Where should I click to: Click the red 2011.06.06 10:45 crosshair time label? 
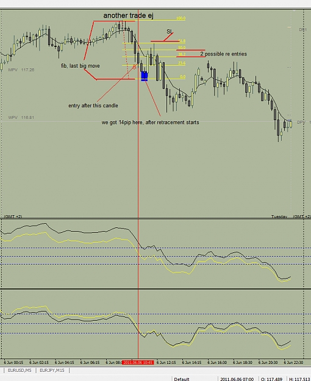point(138,363)
